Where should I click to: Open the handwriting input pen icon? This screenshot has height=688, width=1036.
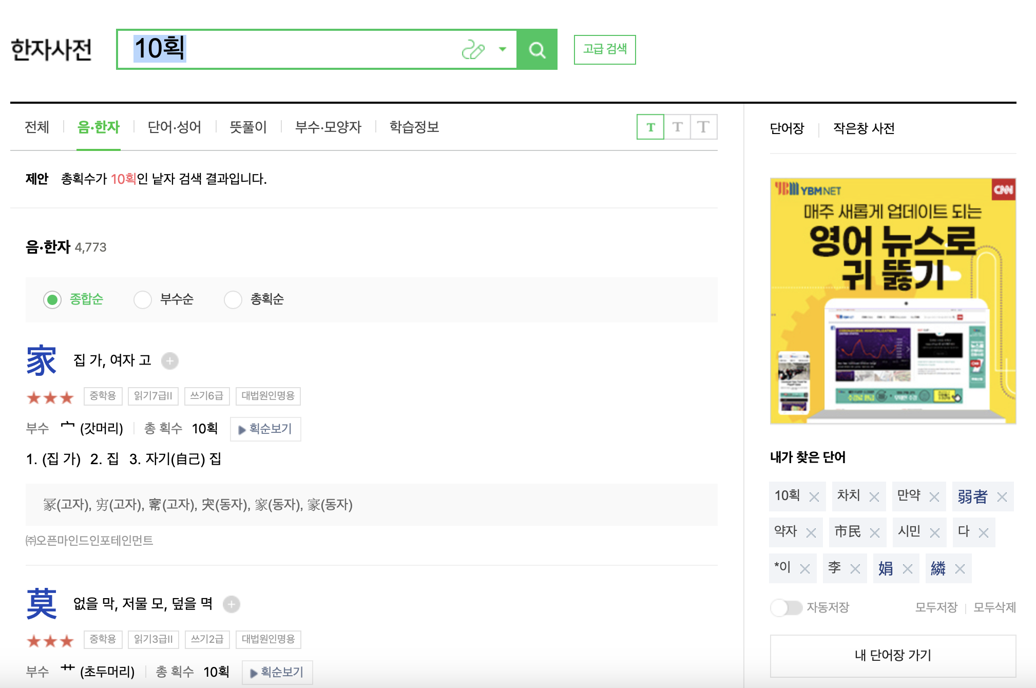click(473, 50)
